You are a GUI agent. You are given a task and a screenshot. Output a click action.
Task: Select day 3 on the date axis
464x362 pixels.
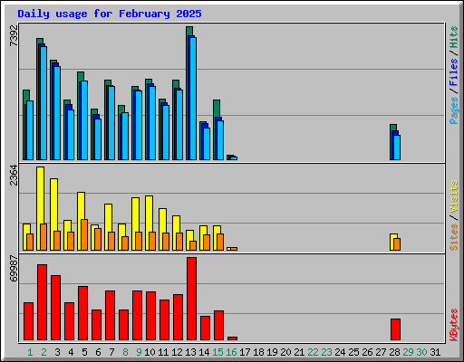pos(57,352)
